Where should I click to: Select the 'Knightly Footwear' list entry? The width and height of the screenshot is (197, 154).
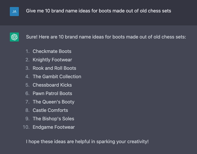click(x=52, y=60)
